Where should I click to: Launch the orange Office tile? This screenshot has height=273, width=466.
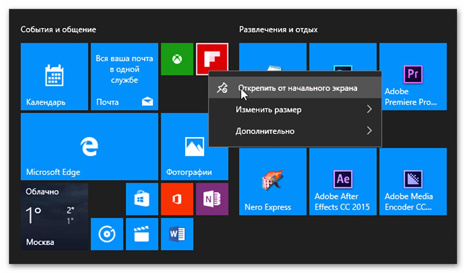point(177,199)
